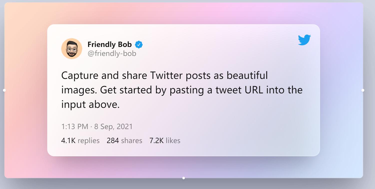Grab the bottom edge resize handle
375x189 pixels.
coord(184,178)
